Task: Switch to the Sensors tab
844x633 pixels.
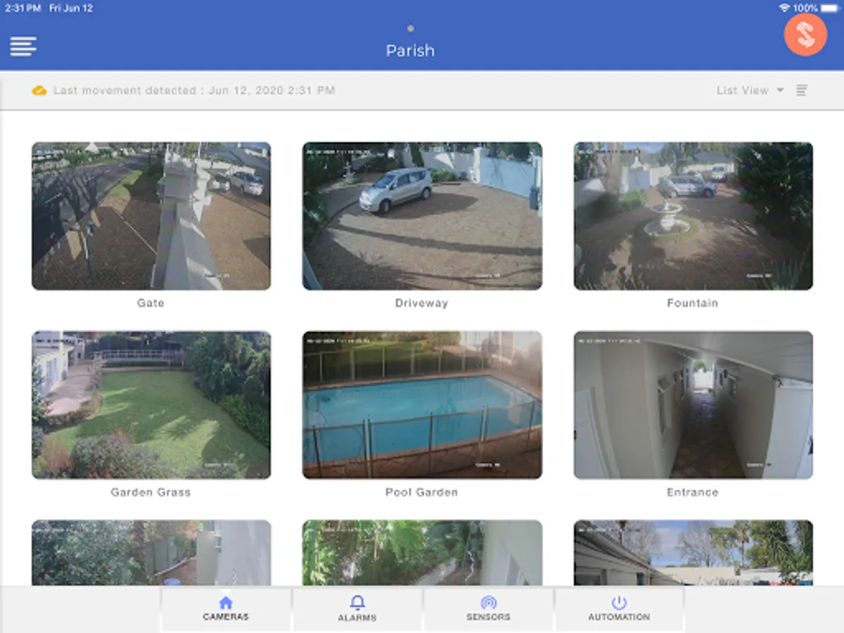Action: [x=488, y=609]
